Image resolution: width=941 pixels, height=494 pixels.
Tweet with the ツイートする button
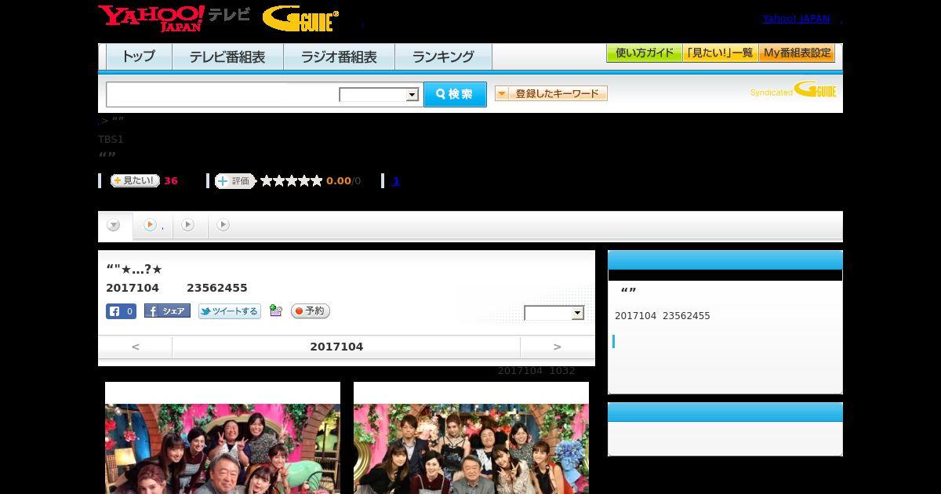(x=229, y=311)
